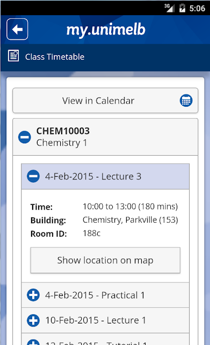Click the Class Timetable heading text
The width and height of the screenshot is (210, 345).
click(x=55, y=57)
